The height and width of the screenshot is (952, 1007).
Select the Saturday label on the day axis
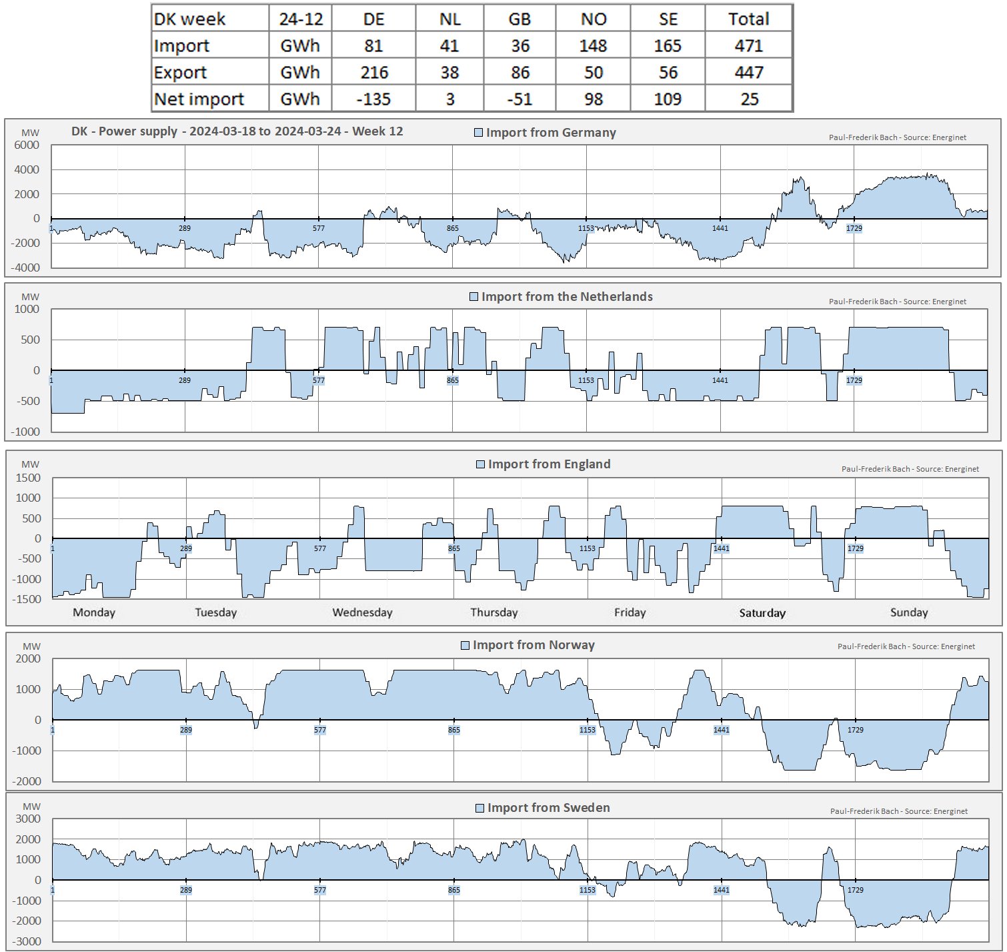[x=762, y=612]
